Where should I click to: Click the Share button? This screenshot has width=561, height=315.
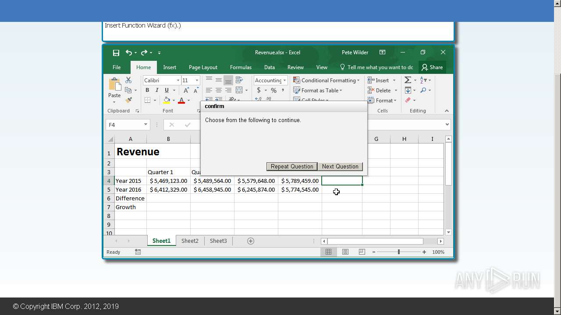(x=432, y=67)
